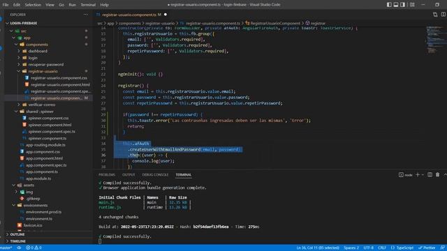Image resolution: width=447 pixels, height=251 pixels.
Task: Open the Terminal menu
Action: (88, 5)
